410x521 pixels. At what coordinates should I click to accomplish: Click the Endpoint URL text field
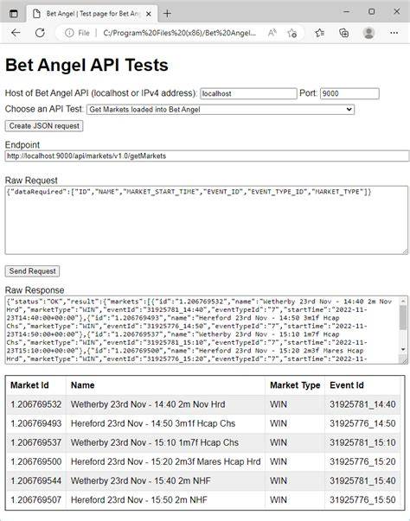[x=207, y=156]
